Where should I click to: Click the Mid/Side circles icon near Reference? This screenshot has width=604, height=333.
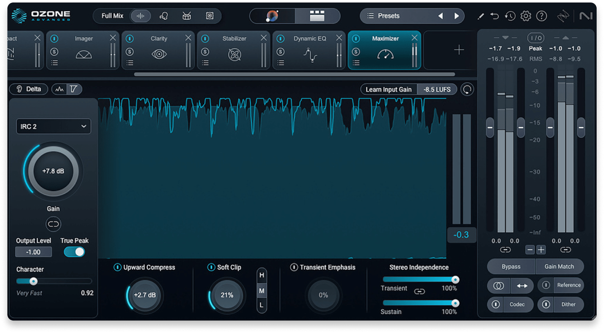(498, 286)
